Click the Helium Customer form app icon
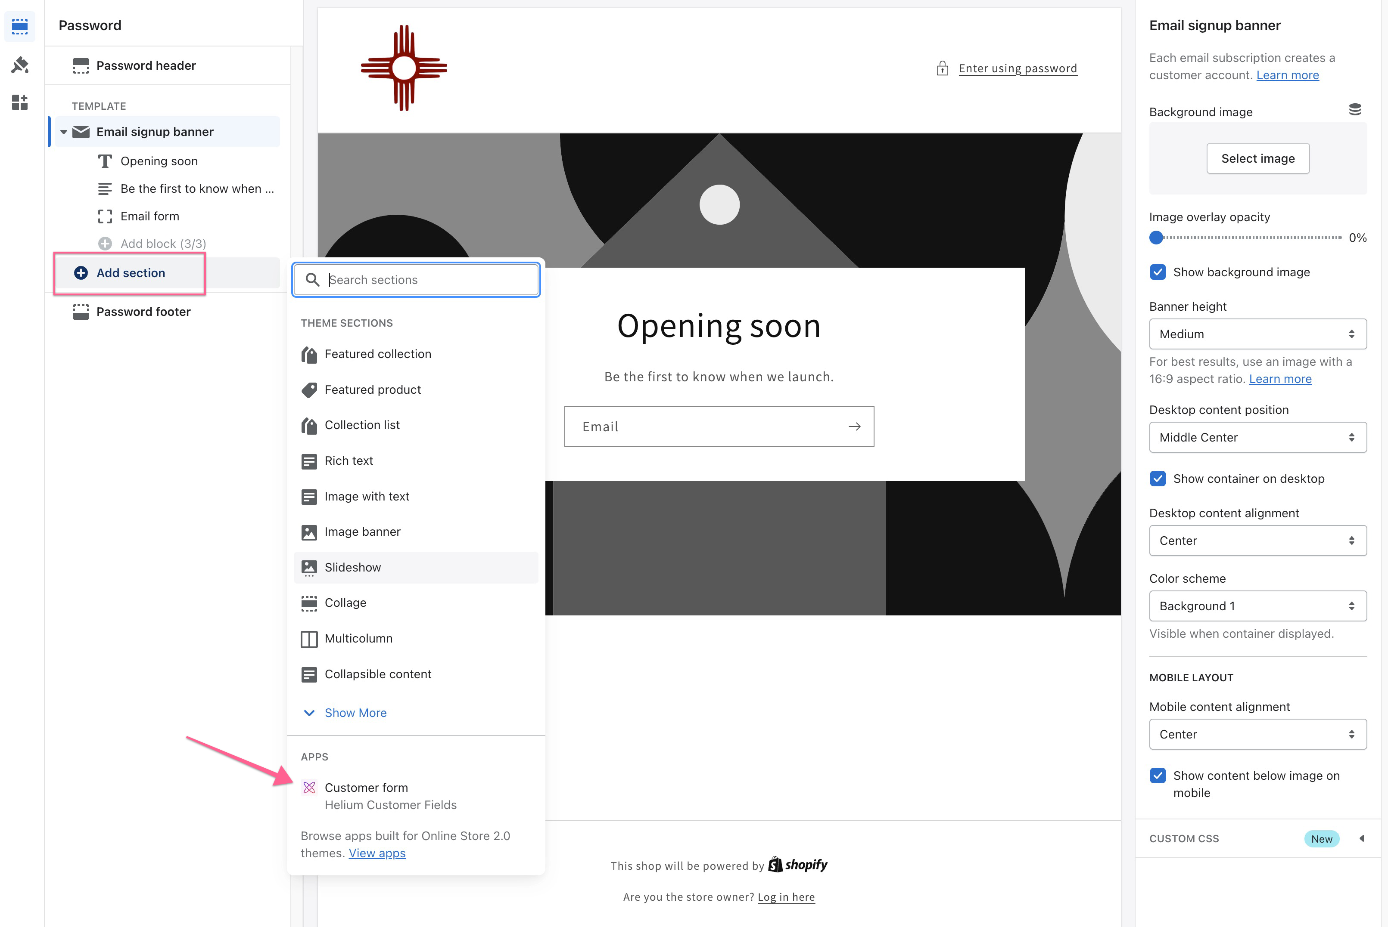The width and height of the screenshot is (1388, 927). click(309, 787)
